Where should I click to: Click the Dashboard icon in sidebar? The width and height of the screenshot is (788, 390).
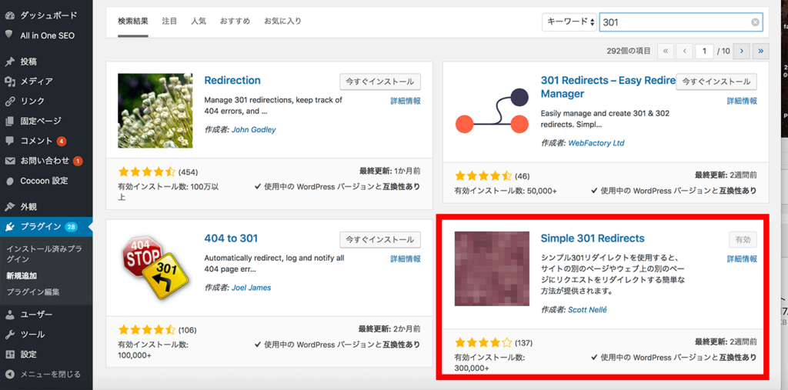tap(9, 15)
